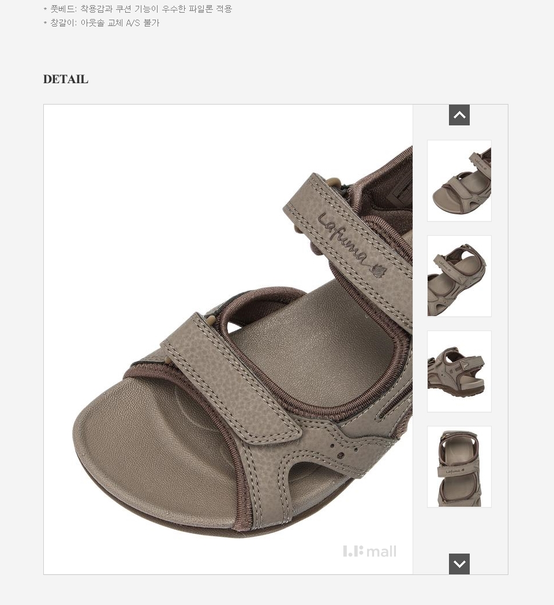Screen dimensions: 554x605
Task: Click the 풋베드 footbed description line
Action: point(137,9)
